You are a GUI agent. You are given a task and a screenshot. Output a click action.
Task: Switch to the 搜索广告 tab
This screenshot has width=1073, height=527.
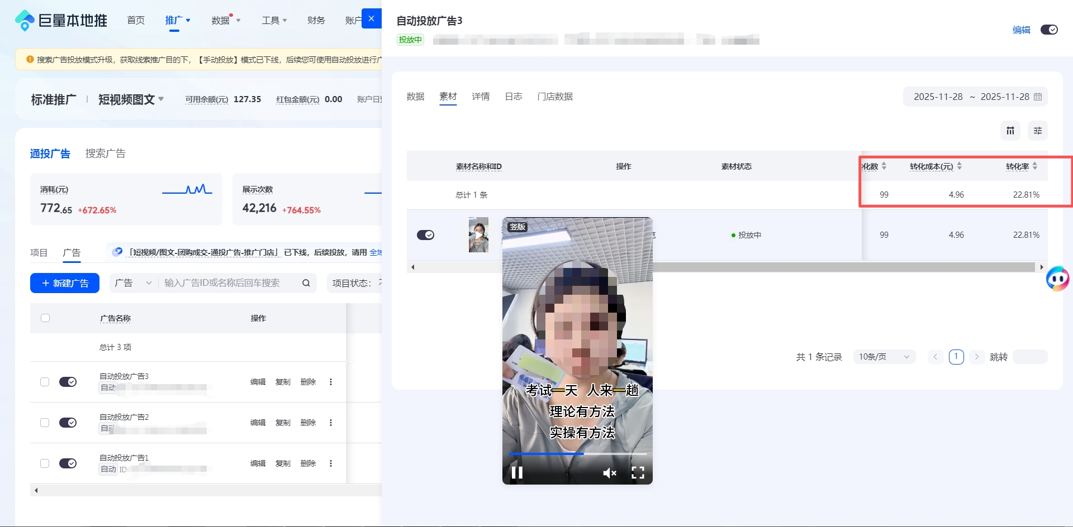coord(105,154)
